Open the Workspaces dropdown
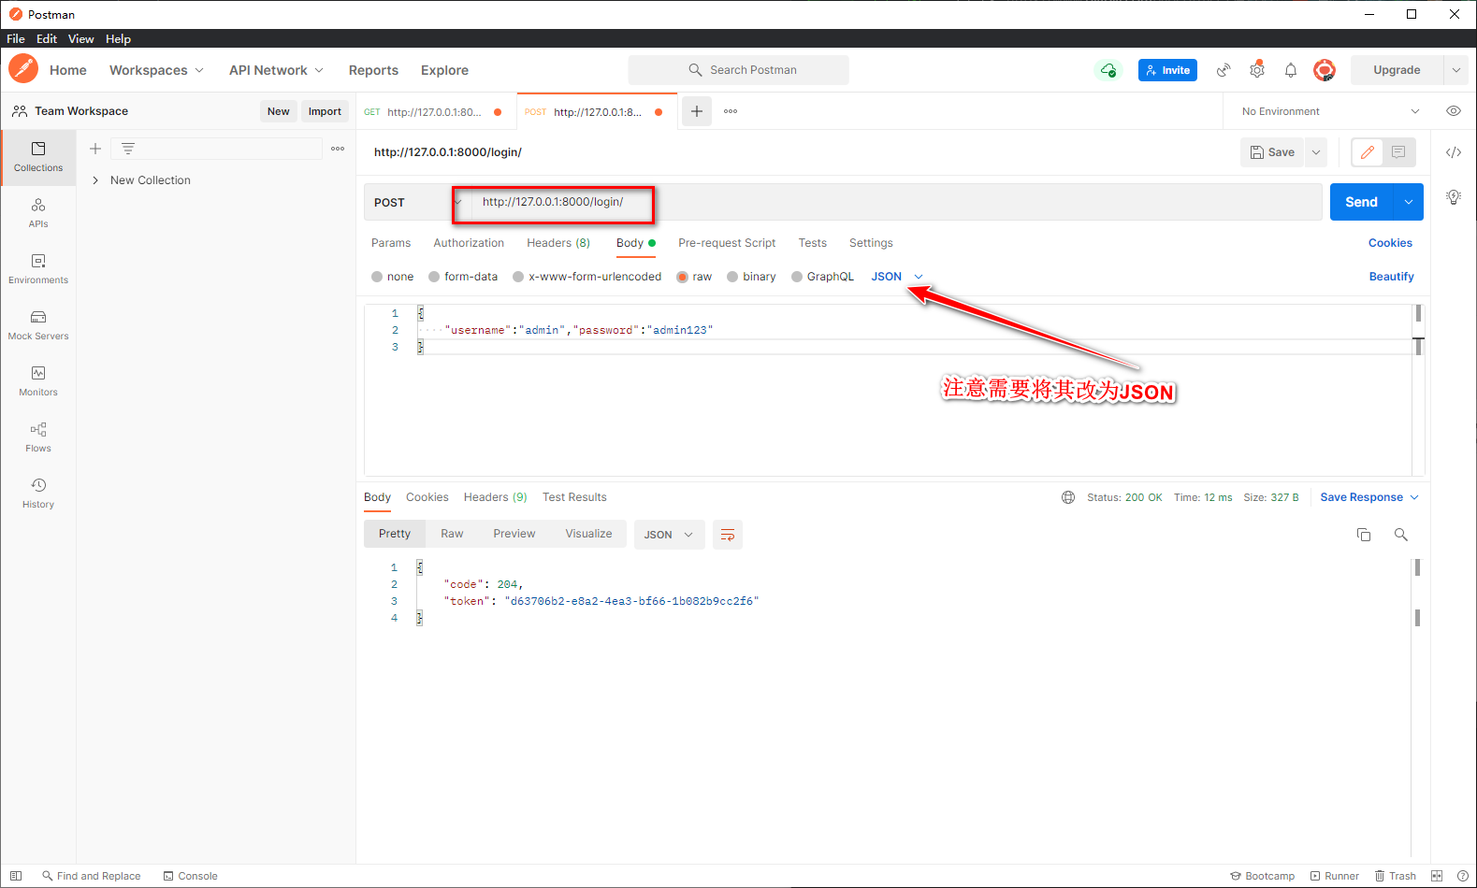The width and height of the screenshot is (1477, 888). click(x=156, y=70)
